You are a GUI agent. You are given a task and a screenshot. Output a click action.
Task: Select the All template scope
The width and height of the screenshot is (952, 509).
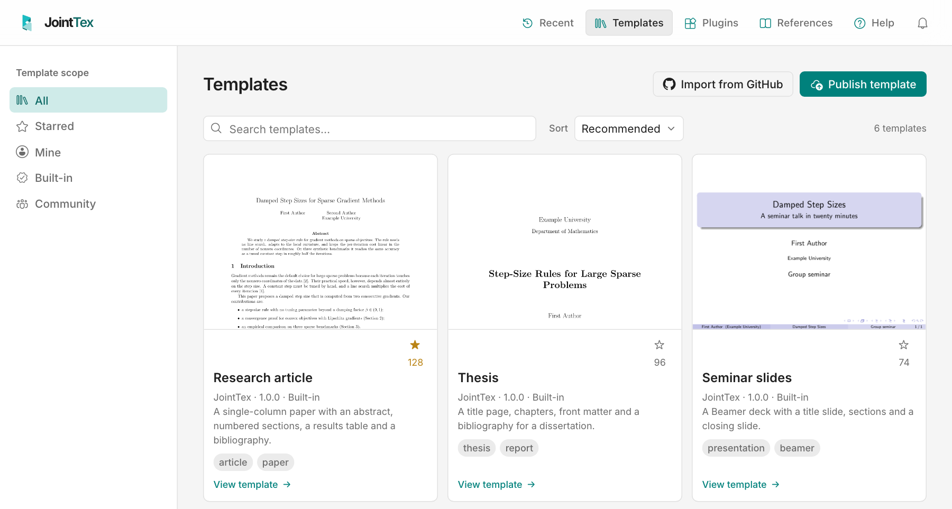point(88,100)
